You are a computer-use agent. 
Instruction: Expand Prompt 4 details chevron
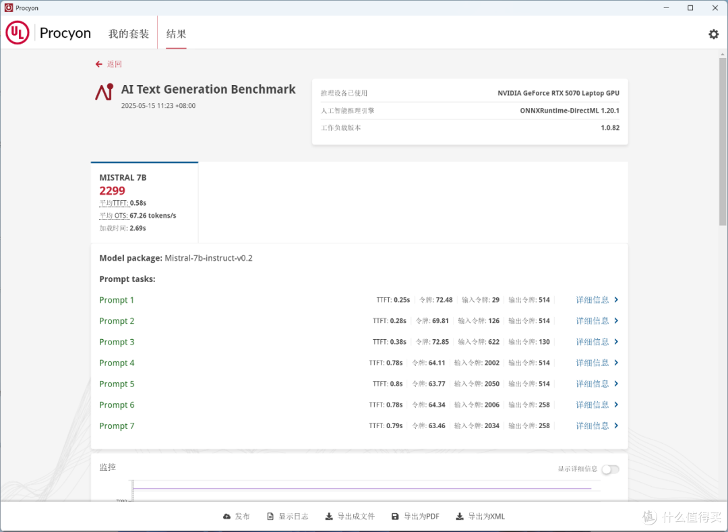[x=616, y=363]
